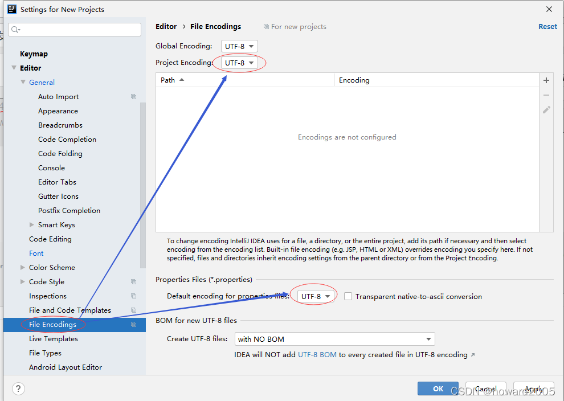The image size is (564, 401).
Task: Expand the Color Scheme tree node
Action: [x=23, y=267]
